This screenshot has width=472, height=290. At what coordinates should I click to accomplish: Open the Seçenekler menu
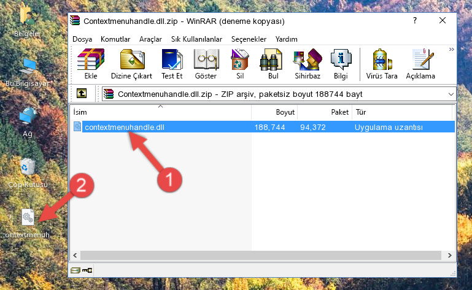point(249,39)
